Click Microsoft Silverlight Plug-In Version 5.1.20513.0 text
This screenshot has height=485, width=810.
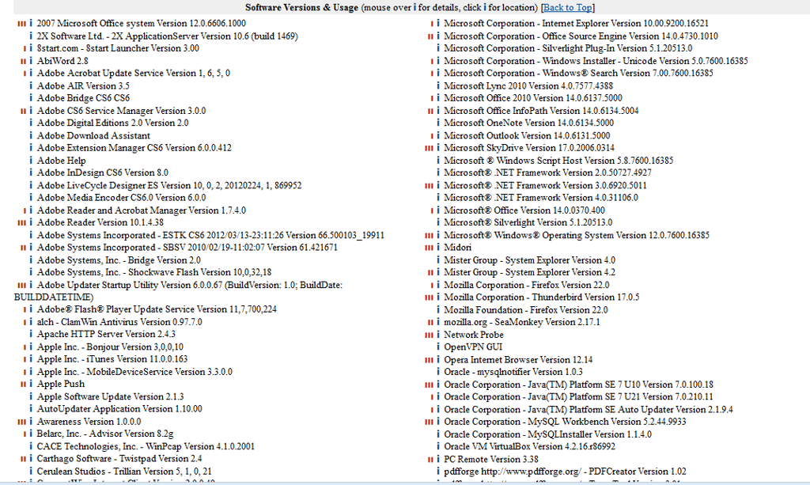click(568, 48)
